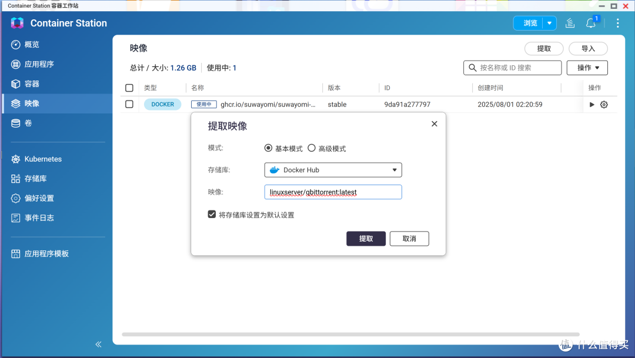The image size is (635, 358).
Task: Click the Container Station logo icon
Action: [17, 23]
